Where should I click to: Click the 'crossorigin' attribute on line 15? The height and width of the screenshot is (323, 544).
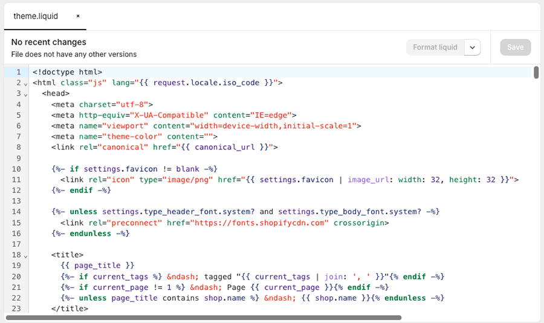[358, 223]
